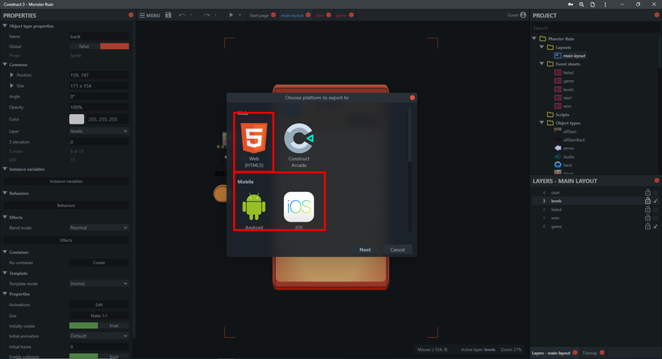662x359 pixels.
Task: Open the Layer dropdown showing levels
Action: pos(99,132)
